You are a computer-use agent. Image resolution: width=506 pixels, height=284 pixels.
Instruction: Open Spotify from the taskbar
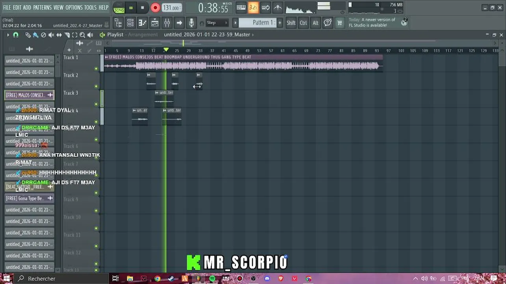212,278
